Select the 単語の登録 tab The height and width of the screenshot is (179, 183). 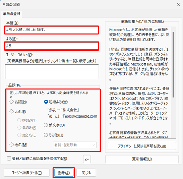tap(12, 14)
